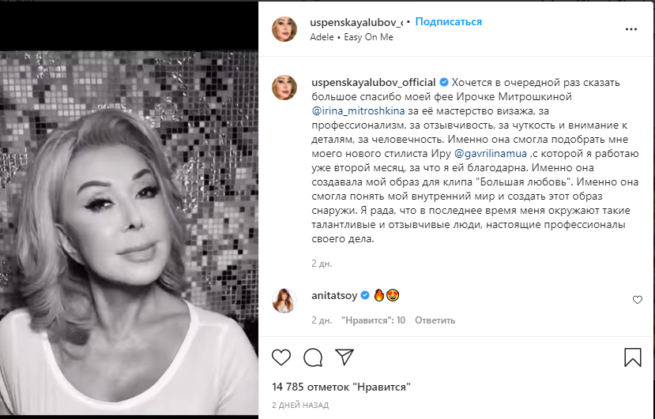Viewport: 655px width, 419px height.
Task: Like the anitatsoy comment heart
Action: pyautogui.click(x=637, y=300)
